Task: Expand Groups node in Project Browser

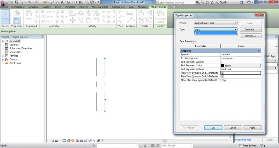Action: coord(3,59)
